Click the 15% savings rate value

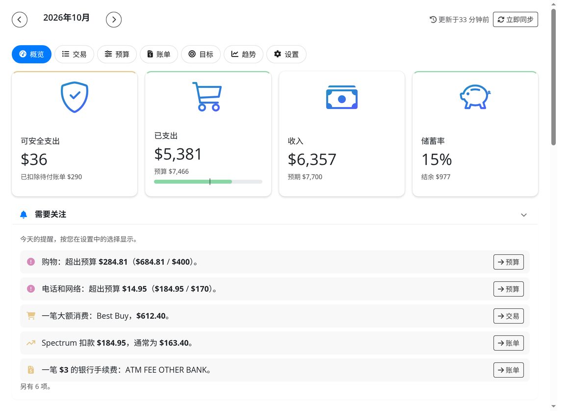point(437,160)
